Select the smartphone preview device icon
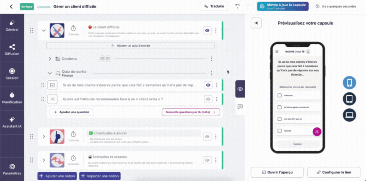The width and height of the screenshot is (366, 181). click(349, 83)
